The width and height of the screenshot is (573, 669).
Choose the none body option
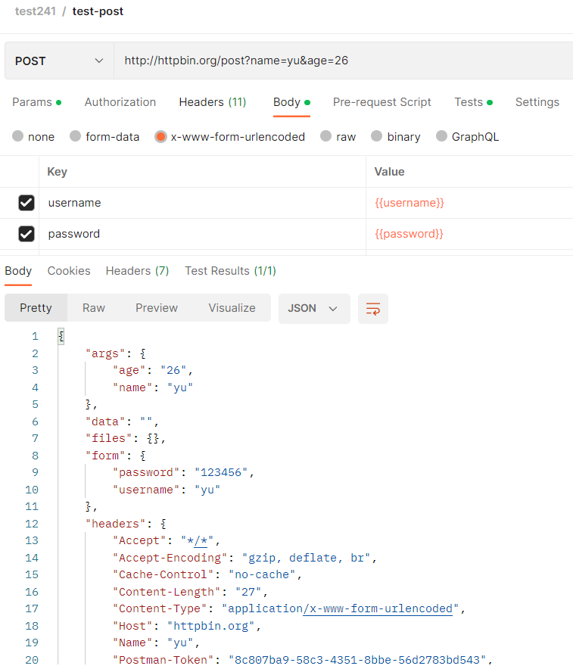point(18,137)
